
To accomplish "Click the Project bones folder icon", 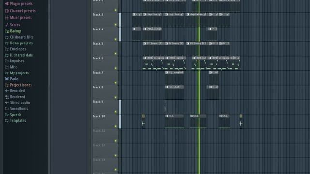I will [x=7, y=85].
